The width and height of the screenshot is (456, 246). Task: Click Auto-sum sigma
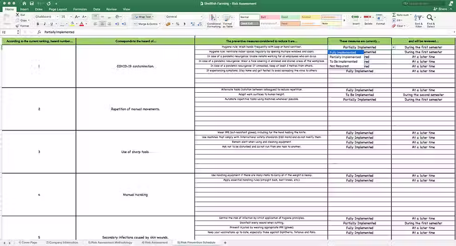(x=401, y=15)
